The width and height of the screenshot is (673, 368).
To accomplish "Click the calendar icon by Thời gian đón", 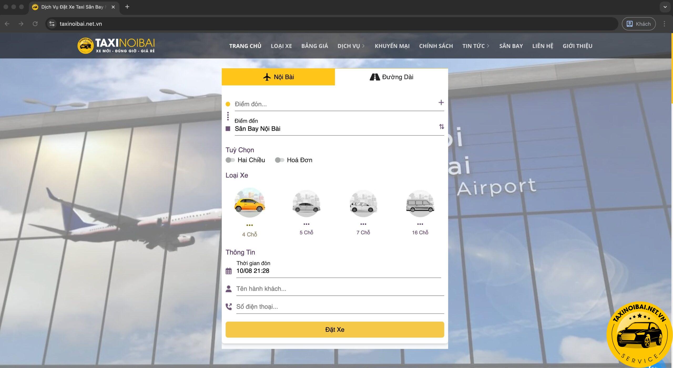I will [x=229, y=271].
